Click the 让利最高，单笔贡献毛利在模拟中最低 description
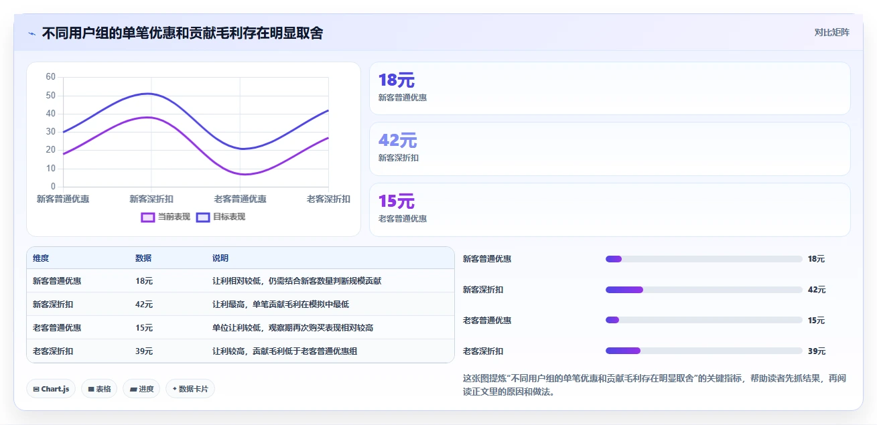 281,305
